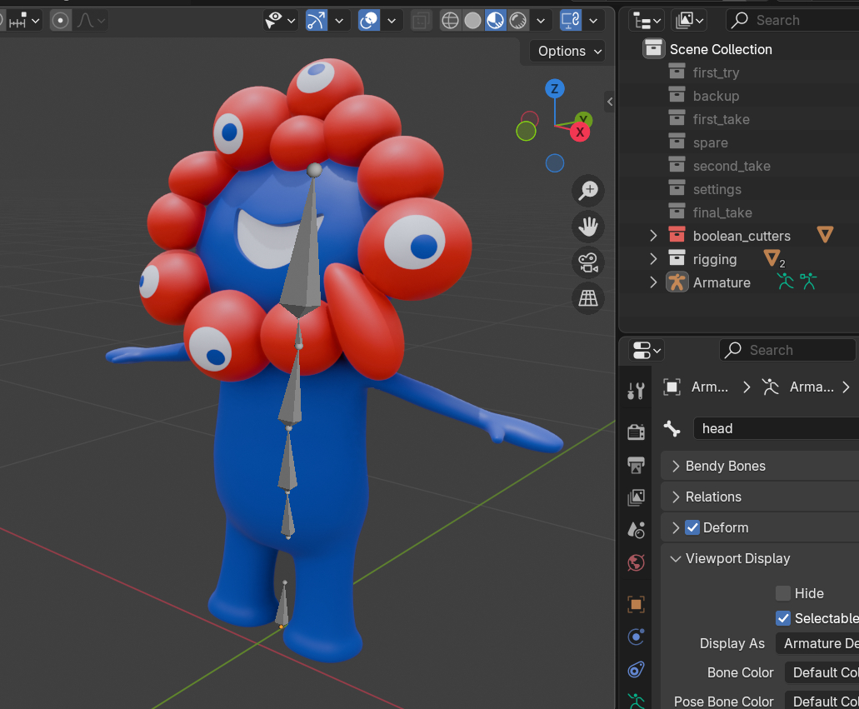
Task: Expand the boolean_cutters collection
Action: click(x=654, y=236)
